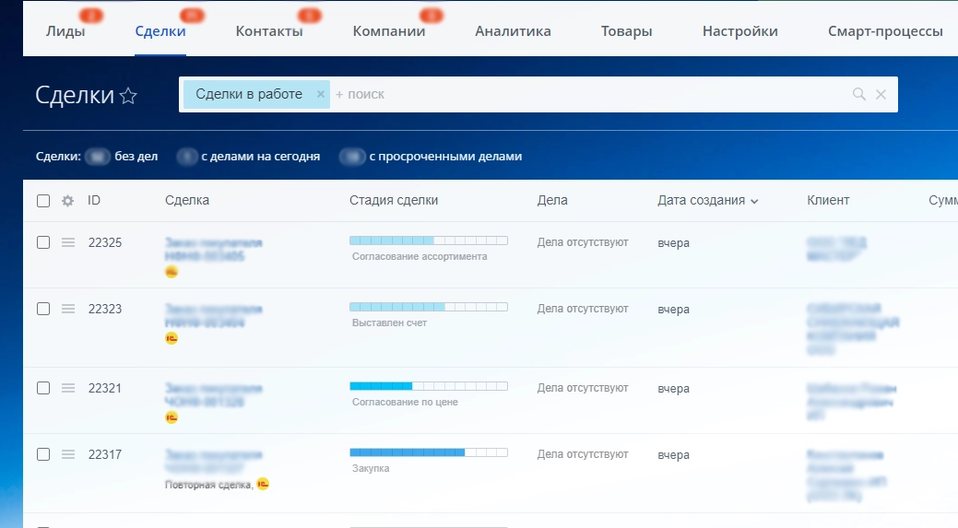Click the favorite star next to Сделки title
This screenshot has width=958, height=528.
128,96
